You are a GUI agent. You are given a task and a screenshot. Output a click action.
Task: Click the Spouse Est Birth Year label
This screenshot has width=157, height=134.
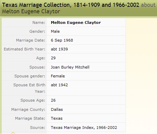click(29, 88)
